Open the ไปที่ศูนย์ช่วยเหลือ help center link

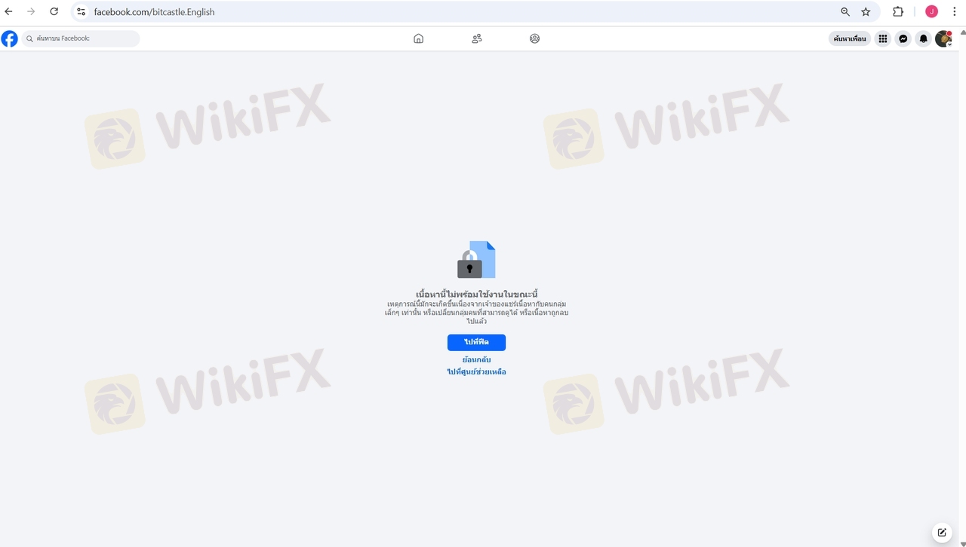(476, 371)
